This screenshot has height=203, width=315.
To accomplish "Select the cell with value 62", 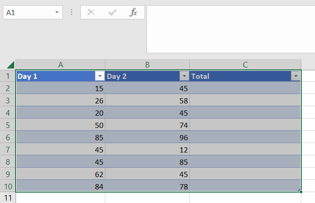I will point(60,174).
